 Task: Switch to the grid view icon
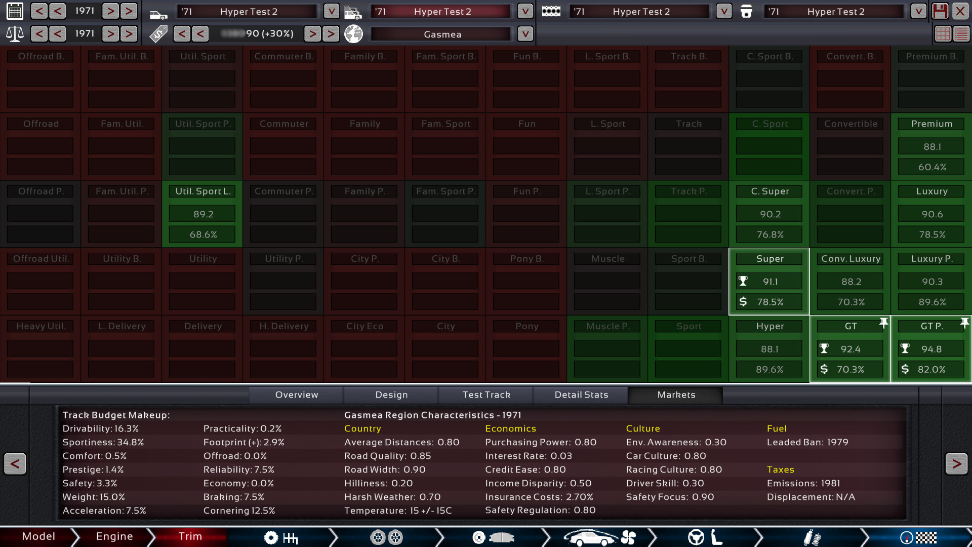pos(943,34)
